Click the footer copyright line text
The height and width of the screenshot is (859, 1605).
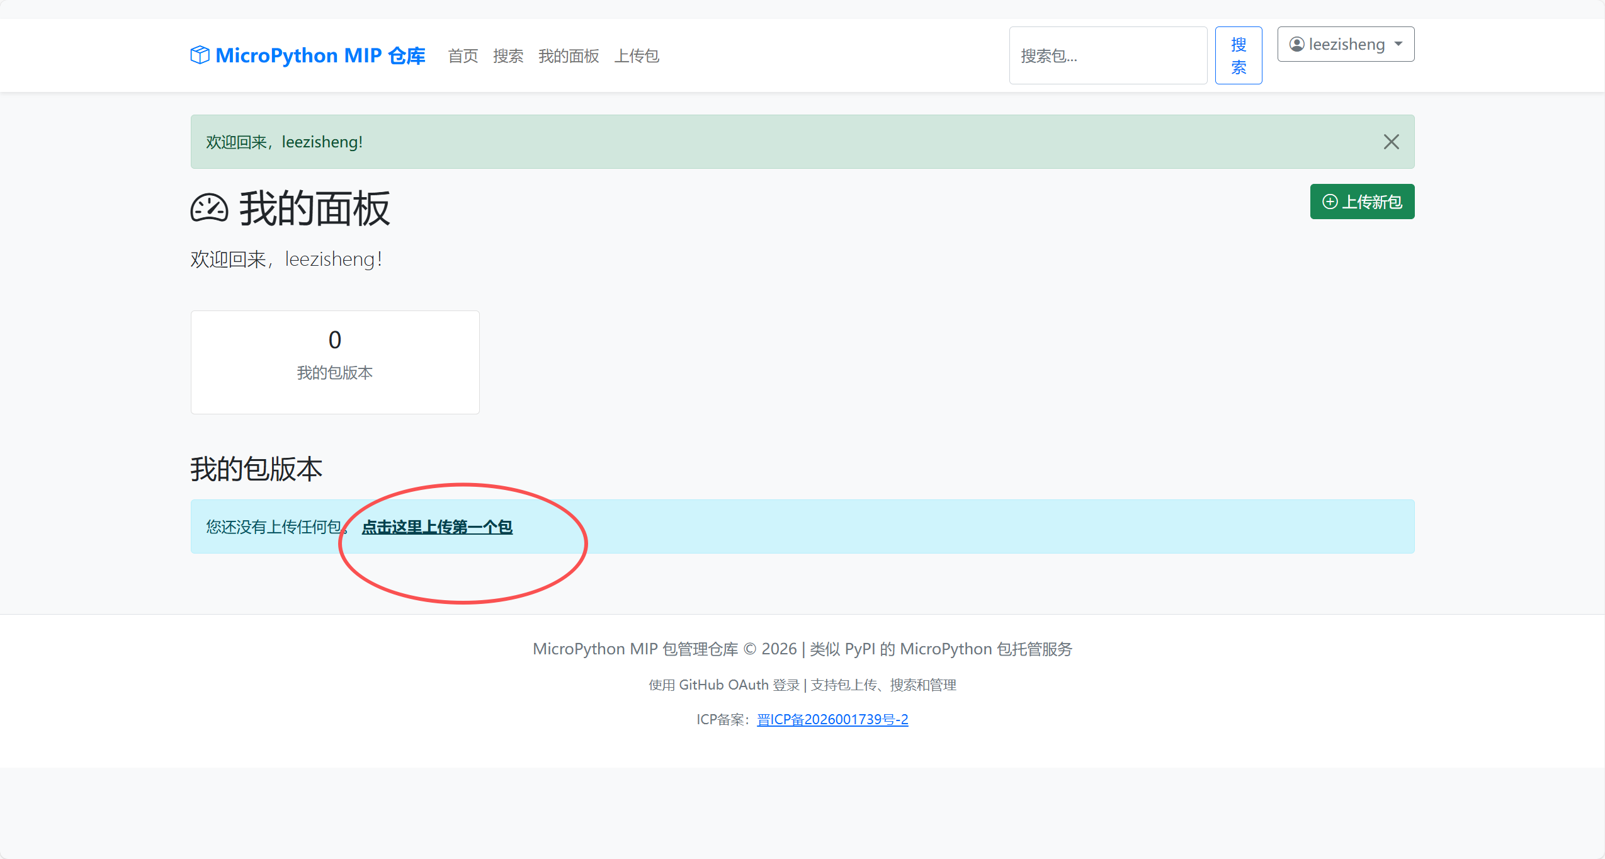(802, 649)
